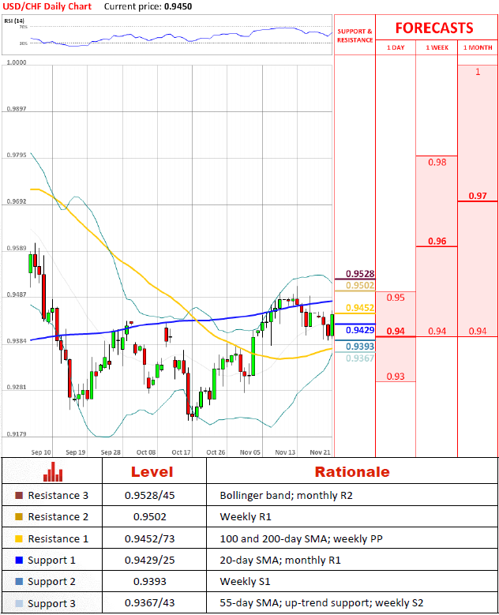Viewport: 499px width, 615px height.
Task: Click the 0.9367/43 level cell
Action: point(150,603)
